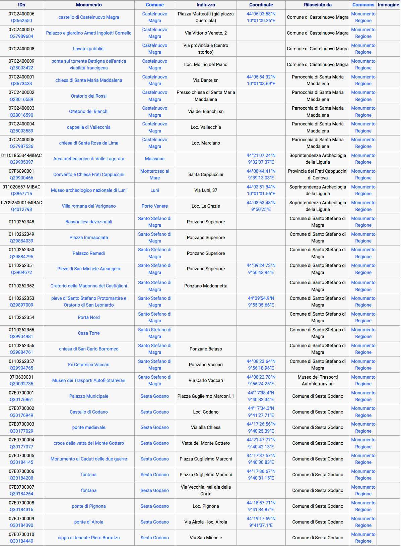Open Palazzo Remedi link
The image size is (401, 546).
[x=89, y=253]
